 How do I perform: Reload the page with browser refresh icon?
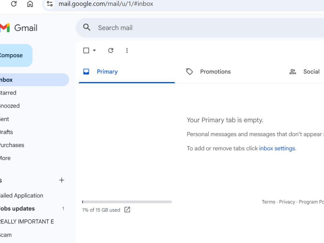14,4
